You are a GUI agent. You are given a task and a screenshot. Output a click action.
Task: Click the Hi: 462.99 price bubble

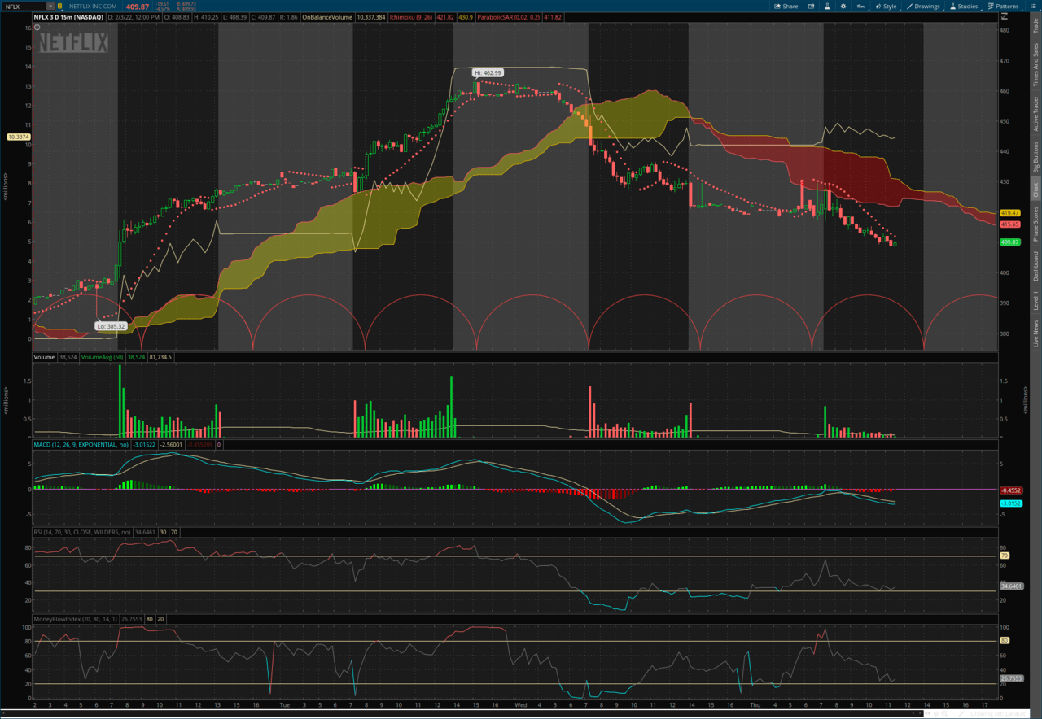tap(488, 72)
